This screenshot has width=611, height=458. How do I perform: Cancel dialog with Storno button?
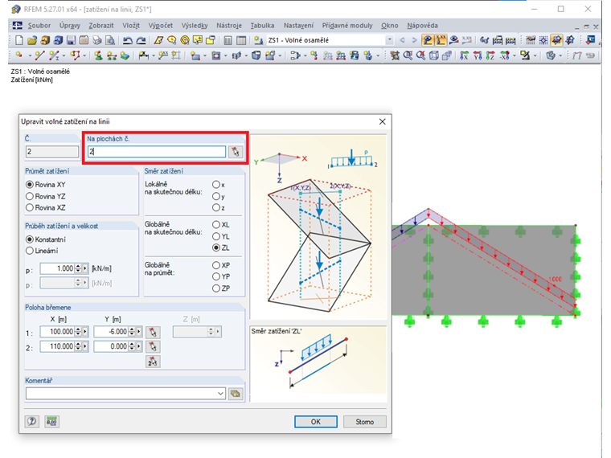tap(365, 422)
